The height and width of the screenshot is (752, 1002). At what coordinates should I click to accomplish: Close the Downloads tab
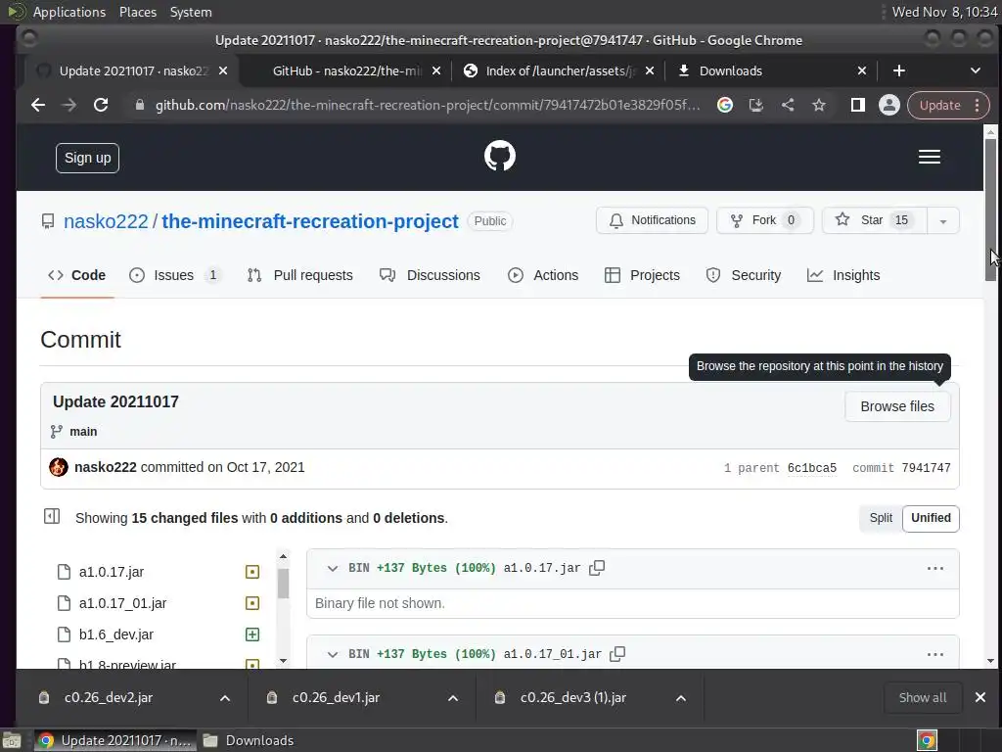861,70
